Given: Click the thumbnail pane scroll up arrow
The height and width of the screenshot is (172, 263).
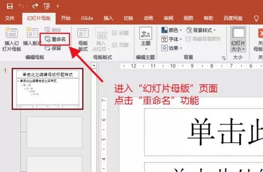Looking at the screenshot, I should tap(94, 66).
